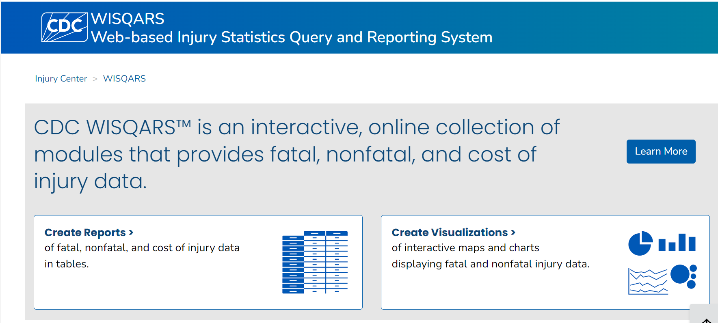Open the WISQARS breadcrumb link
The height and width of the screenshot is (323, 718).
pos(124,79)
